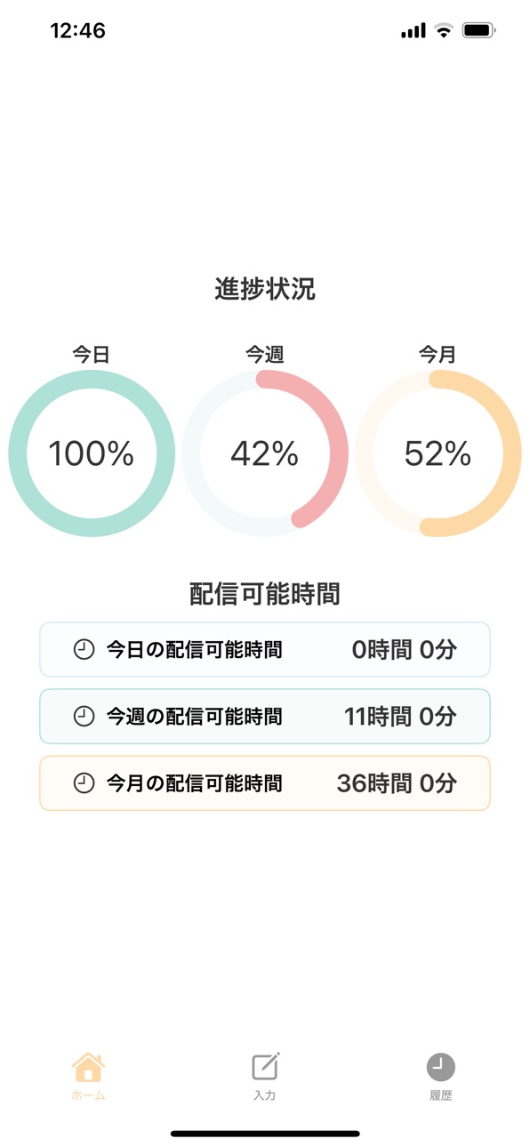Open the 今週の配信可能時間 card showing 11時間
This screenshot has width=530, height=1147.
coord(265,716)
